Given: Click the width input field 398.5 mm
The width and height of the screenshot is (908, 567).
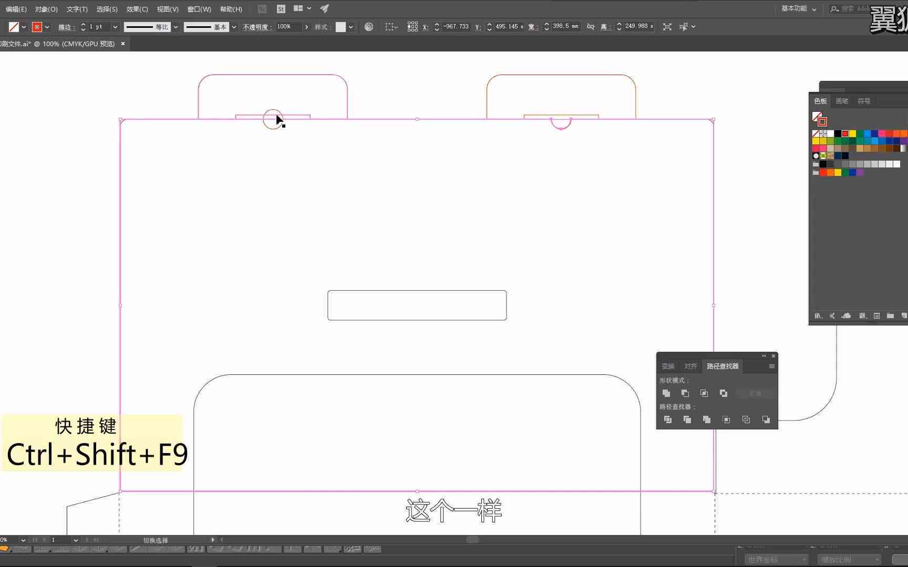Looking at the screenshot, I should tap(565, 26).
